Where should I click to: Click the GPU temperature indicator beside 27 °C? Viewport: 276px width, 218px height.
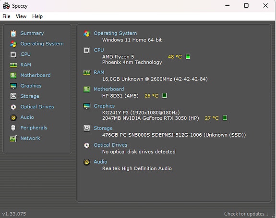click(225, 118)
